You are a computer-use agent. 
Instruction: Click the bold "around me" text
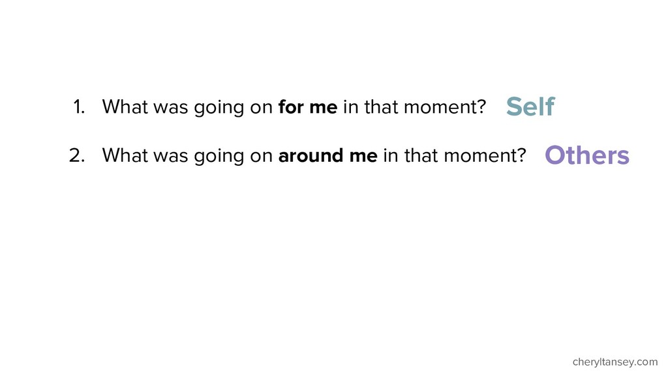(327, 155)
